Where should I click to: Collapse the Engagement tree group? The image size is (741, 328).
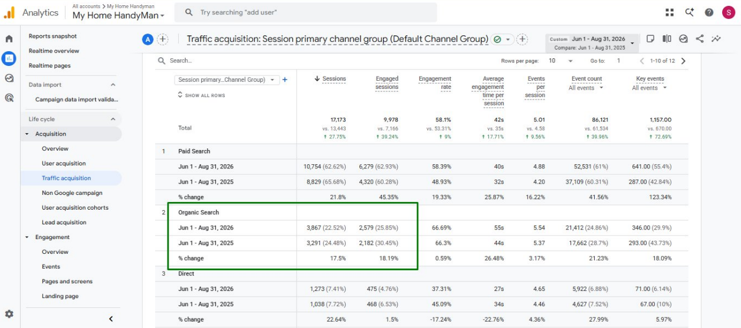[27, 237]
